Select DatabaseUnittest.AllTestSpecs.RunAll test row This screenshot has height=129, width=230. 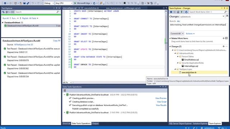[x=32, y=26]
